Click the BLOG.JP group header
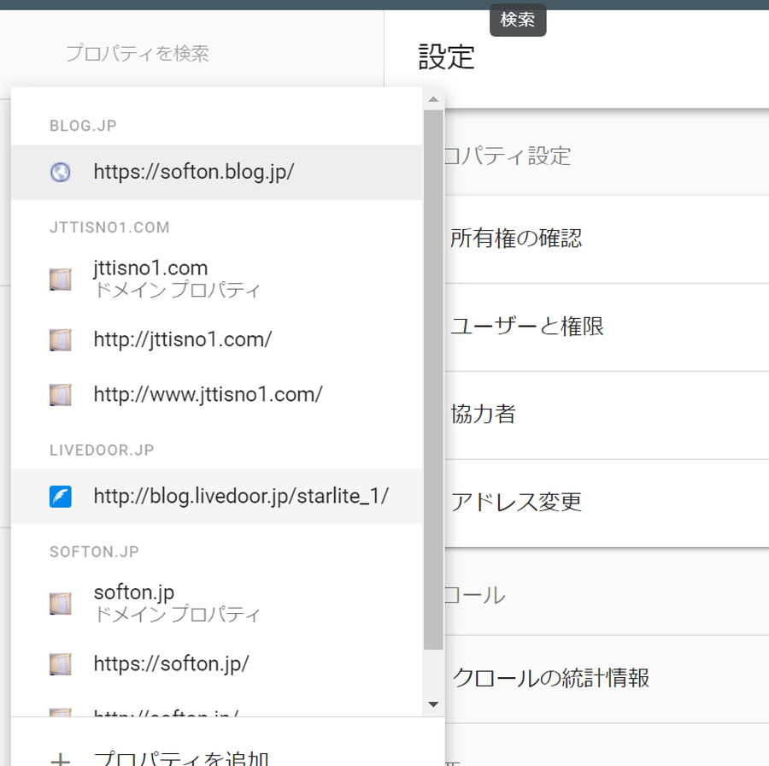769x766 pixels. [x=83, y=126]
